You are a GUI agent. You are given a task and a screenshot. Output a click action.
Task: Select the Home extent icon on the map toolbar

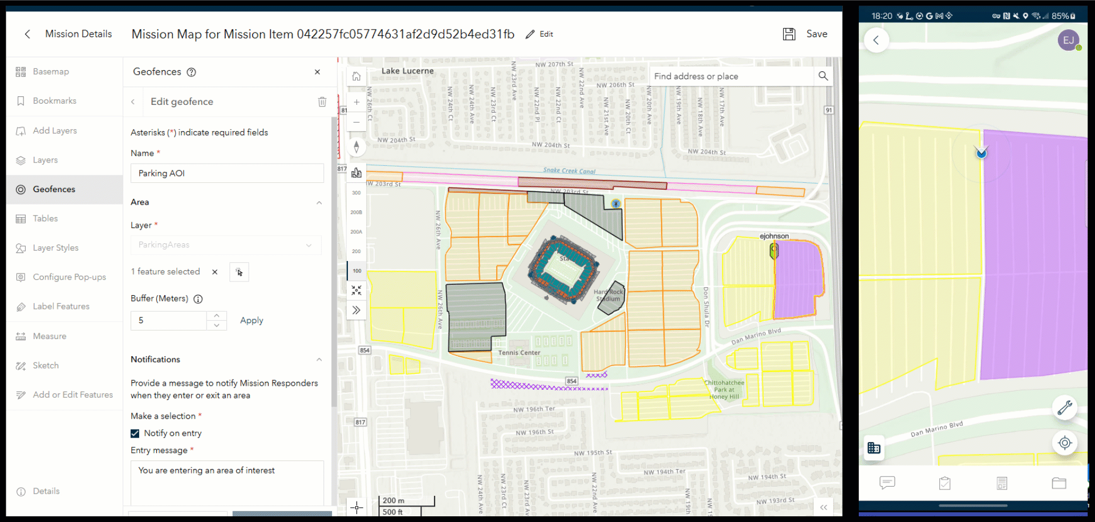[x=356, y=76]
